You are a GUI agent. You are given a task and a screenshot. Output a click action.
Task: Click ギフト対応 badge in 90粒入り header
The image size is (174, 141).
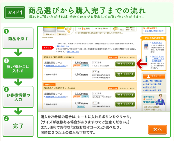113,57
